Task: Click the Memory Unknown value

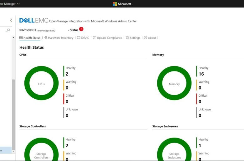Action: coord(200,115)
